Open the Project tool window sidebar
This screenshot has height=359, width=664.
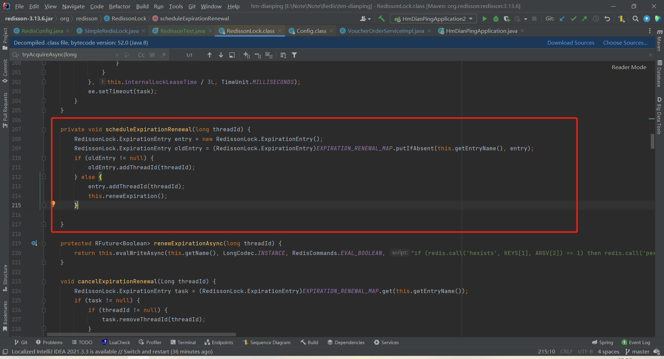tap(5, 39)
